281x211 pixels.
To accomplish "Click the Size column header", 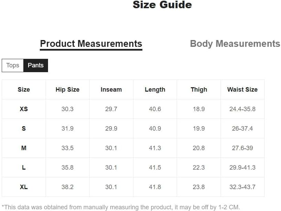I will (24, 90).
